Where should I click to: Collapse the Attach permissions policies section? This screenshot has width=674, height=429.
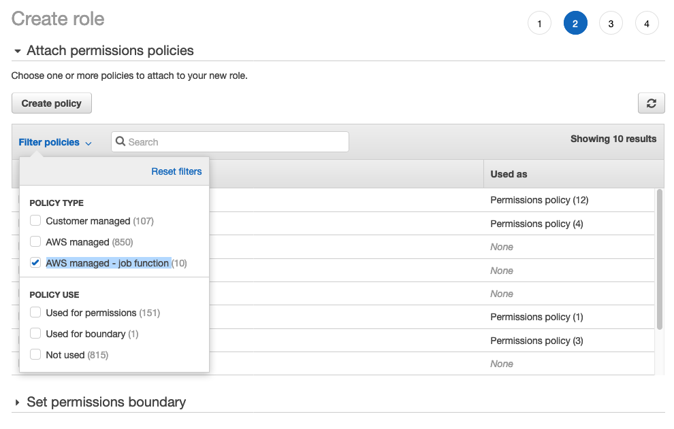(16, 50)
